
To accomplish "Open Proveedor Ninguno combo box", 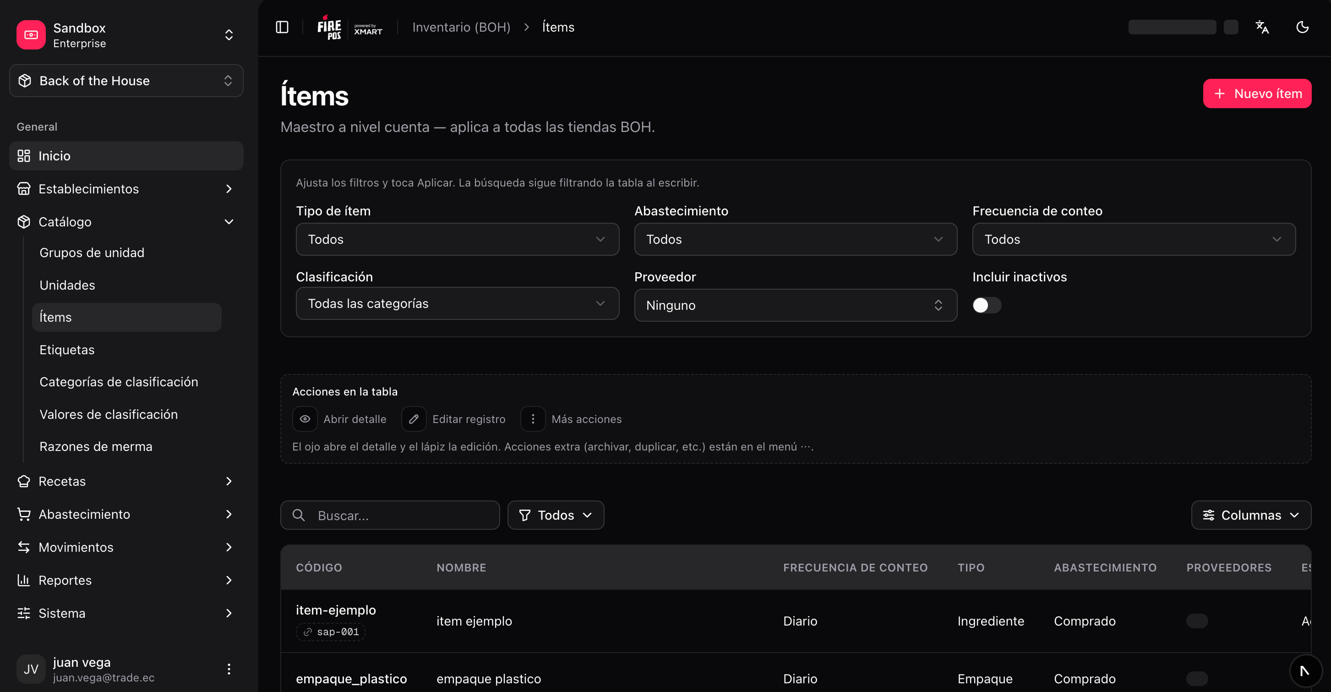I will (795, 305).
